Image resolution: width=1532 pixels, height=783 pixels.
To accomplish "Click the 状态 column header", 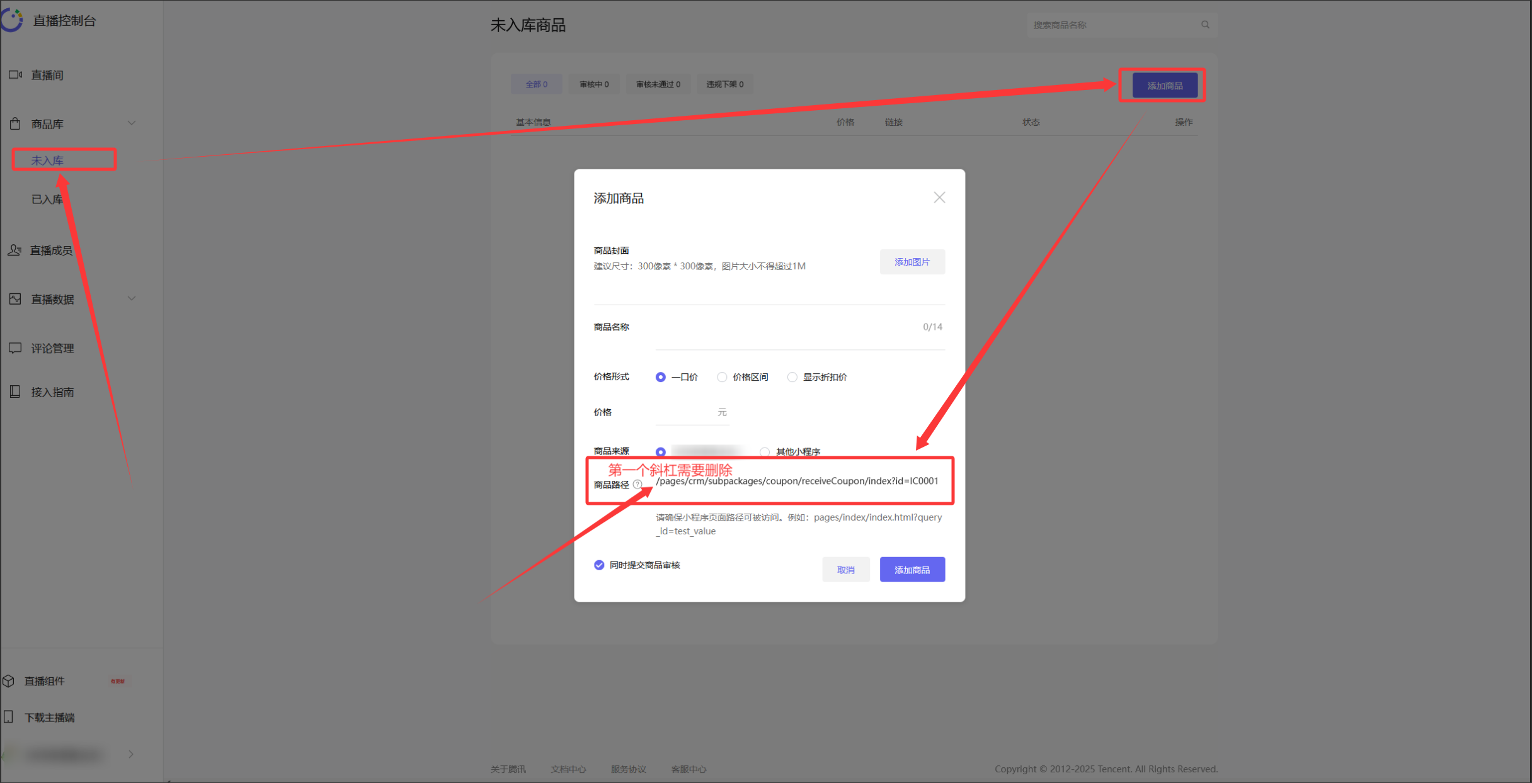I will pos(1031,122).
